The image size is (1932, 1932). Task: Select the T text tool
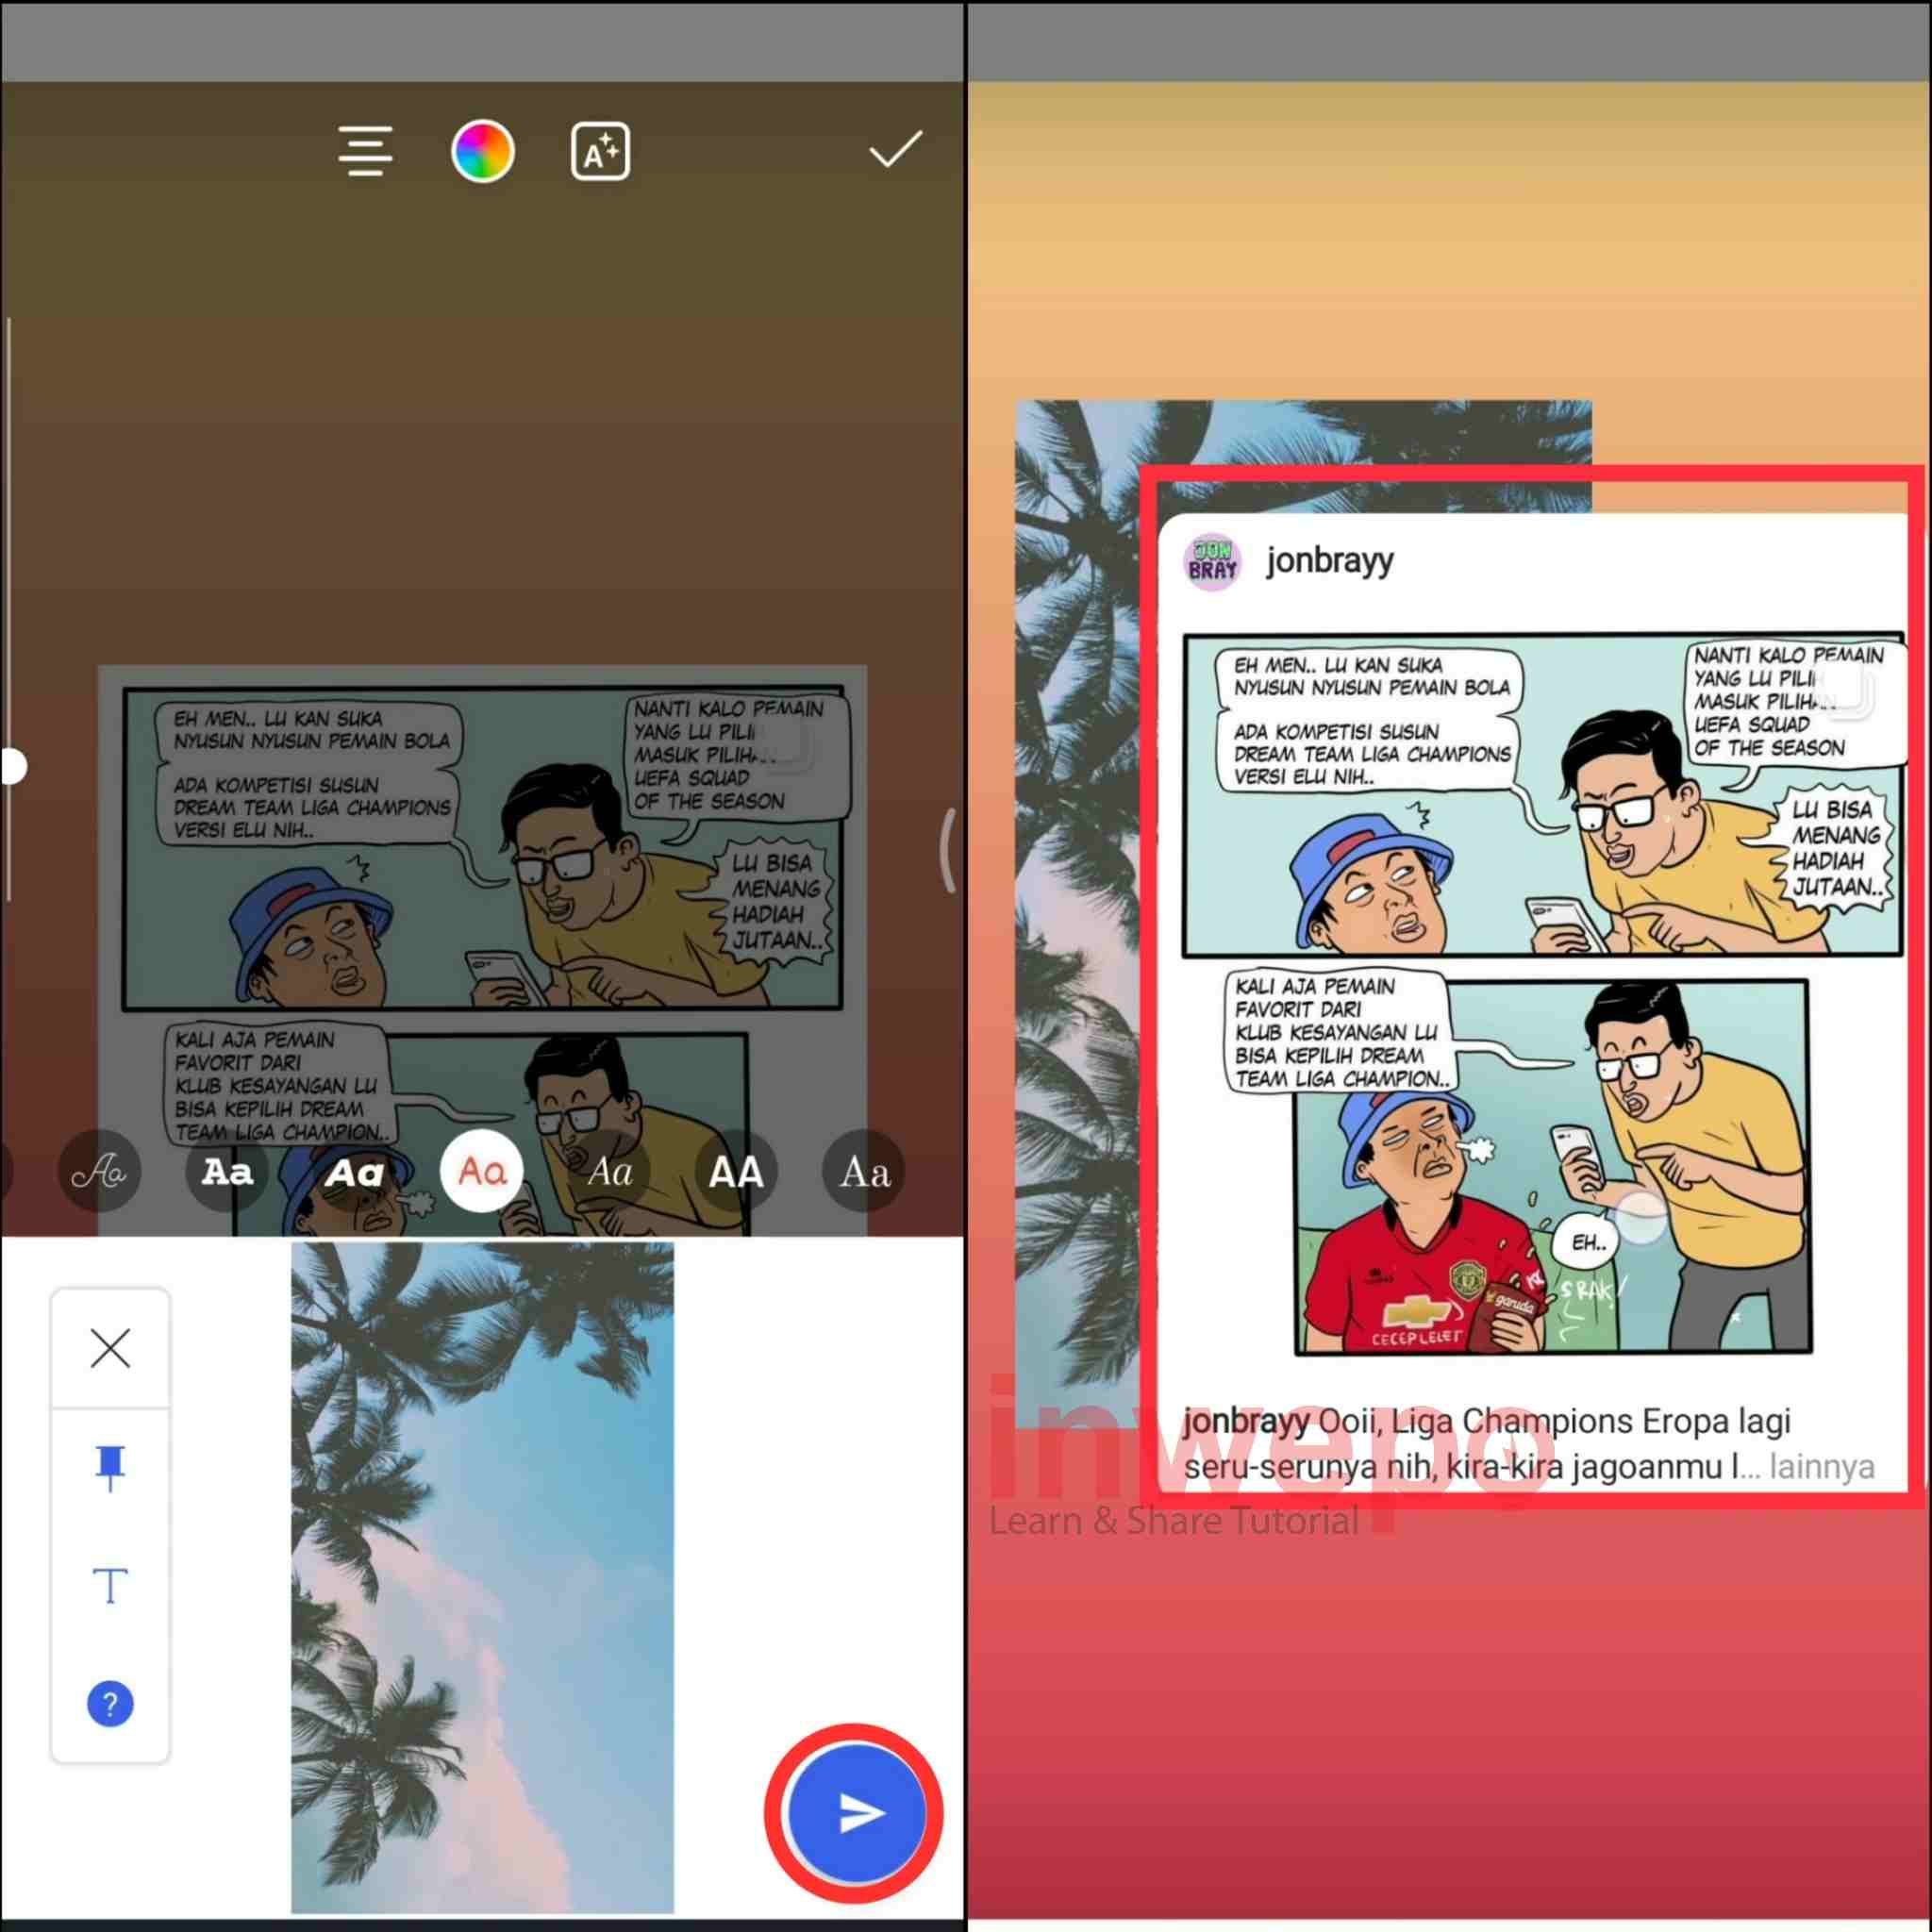[110, 1585]
